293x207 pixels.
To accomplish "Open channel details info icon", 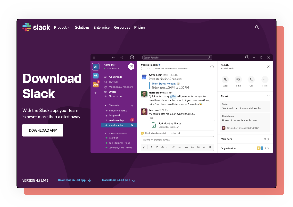I will pos(212,66).
